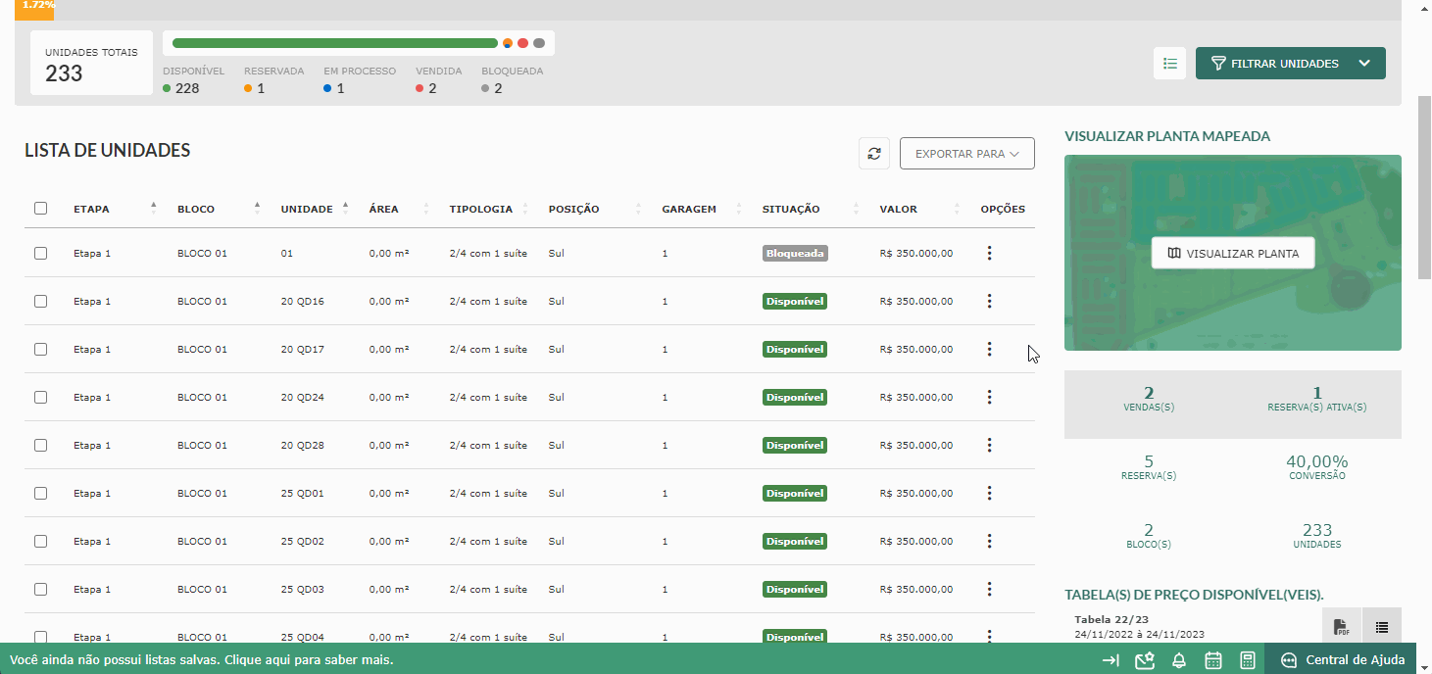
Task: Select the checkbox for unit 20 QD17
Action: [40, 349]
